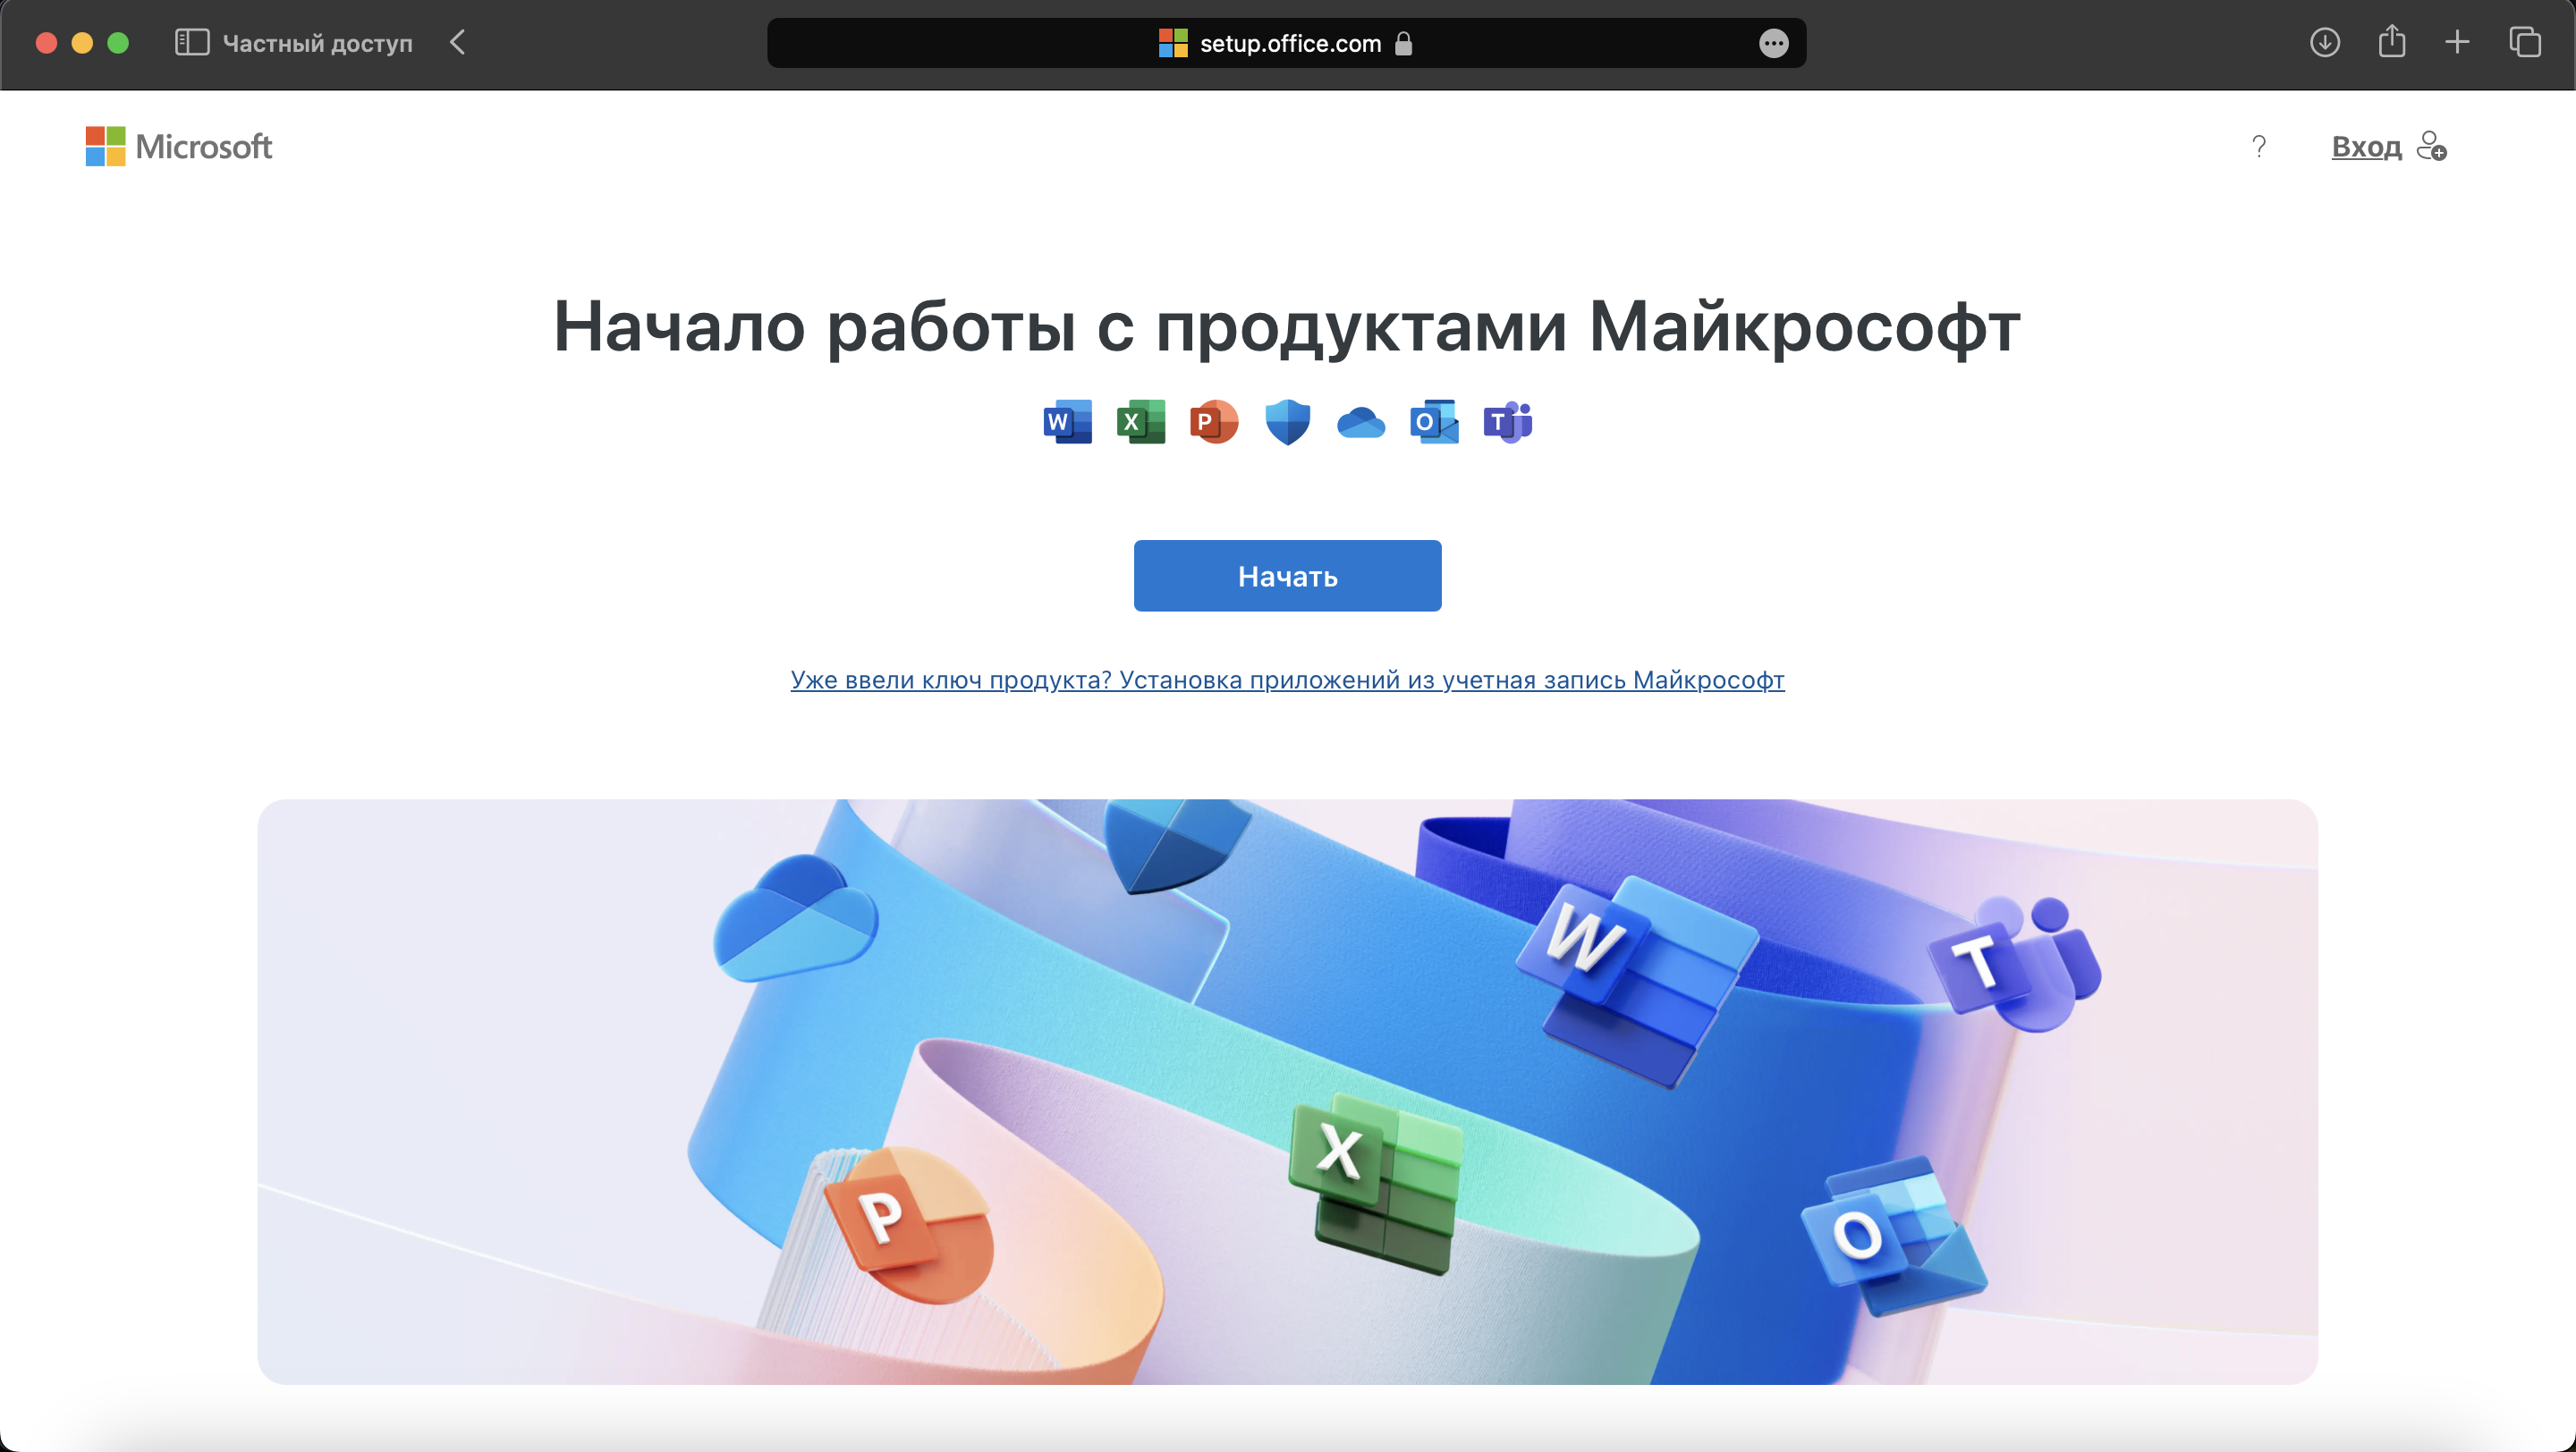Open the help question mark icon
This screenshot has width=2576, height=1452.
click(x=2259, y=147)
